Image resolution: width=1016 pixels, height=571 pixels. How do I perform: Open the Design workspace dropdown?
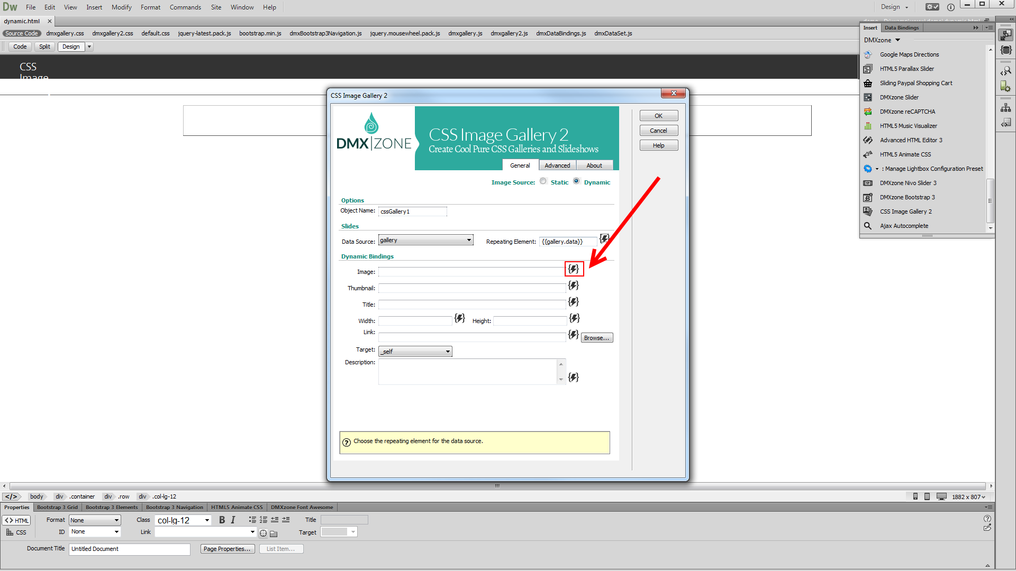pyautogui.click(x=894, y=7)
